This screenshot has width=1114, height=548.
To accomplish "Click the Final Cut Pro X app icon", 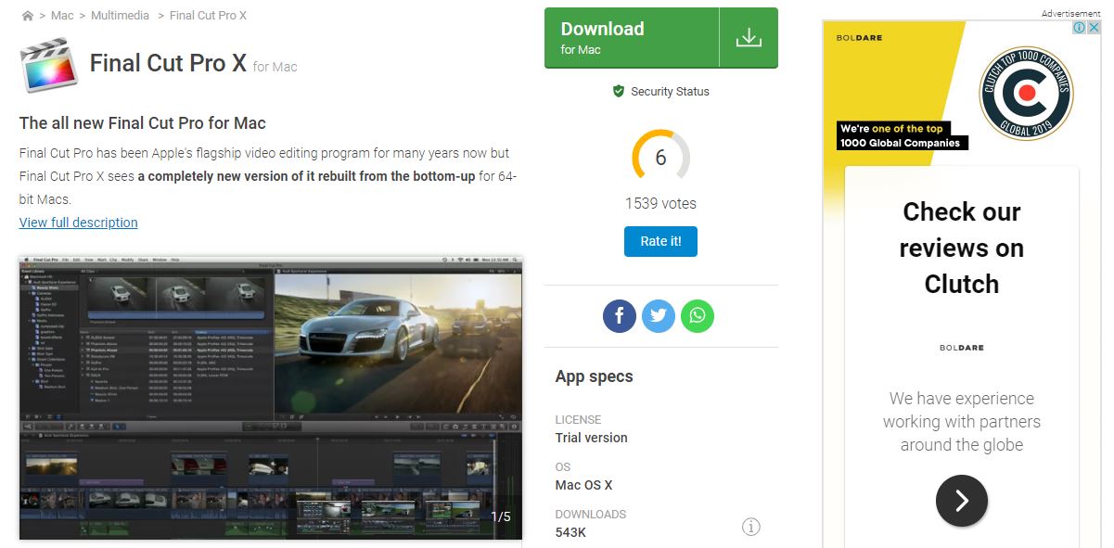I will click(48, 65).
